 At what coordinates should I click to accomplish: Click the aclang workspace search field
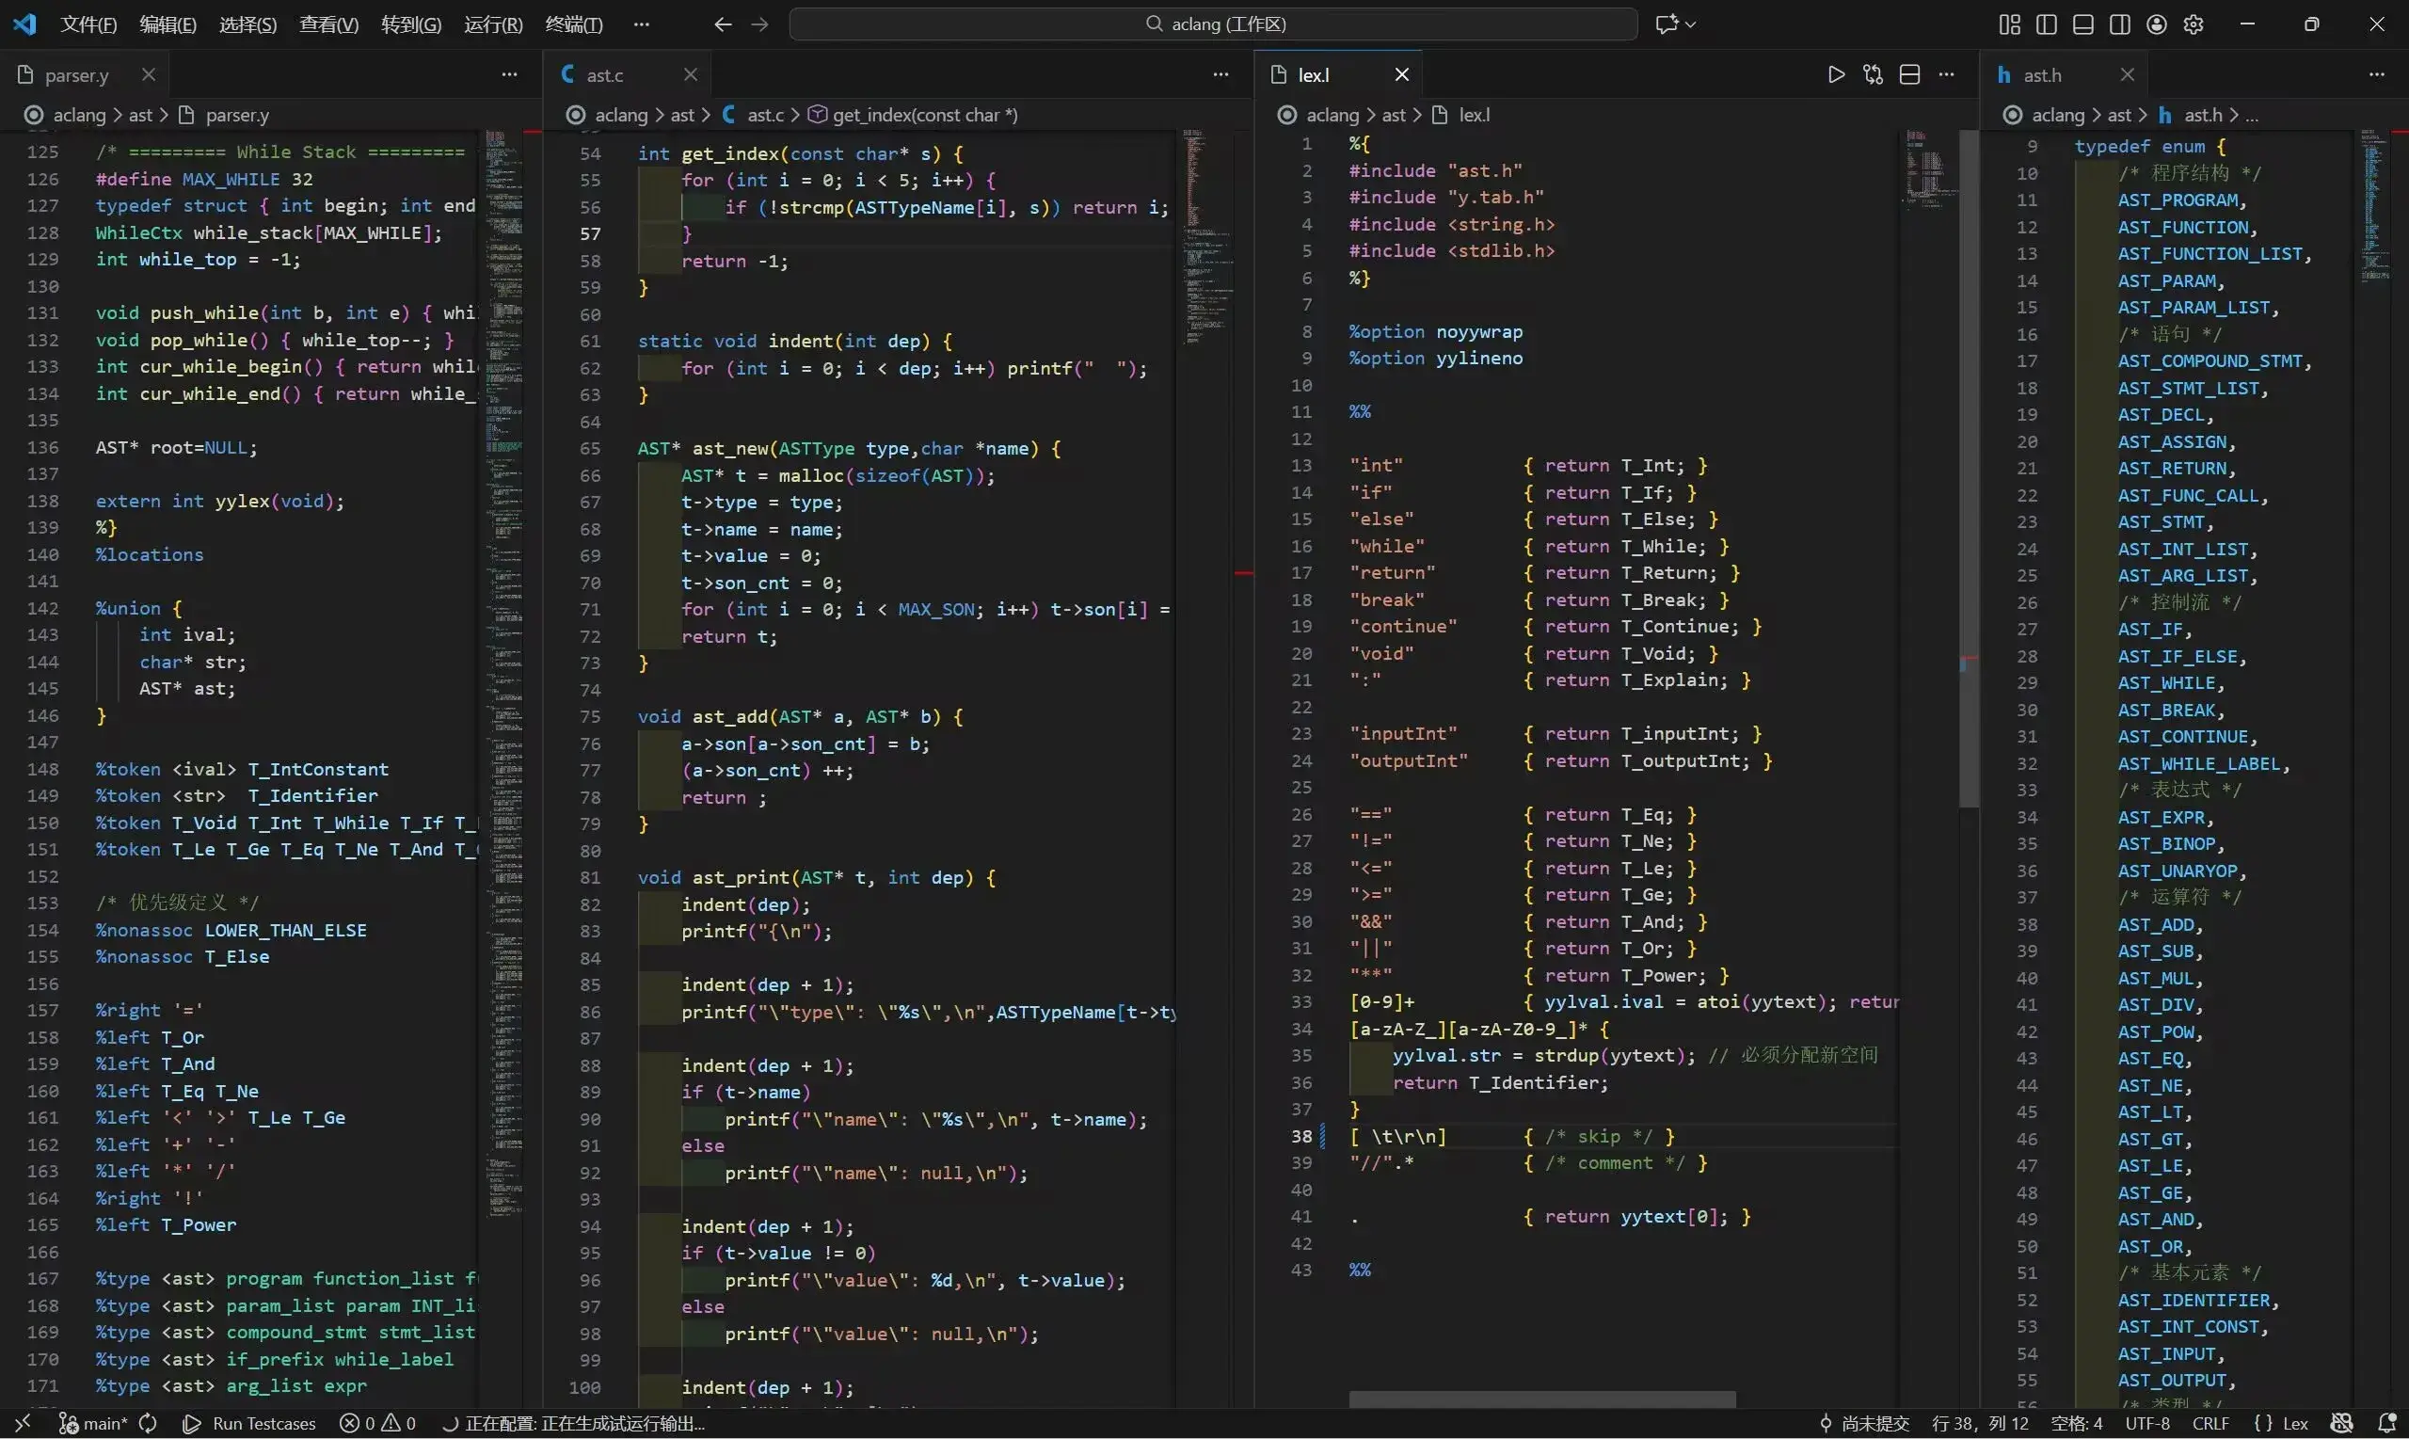1213,24
